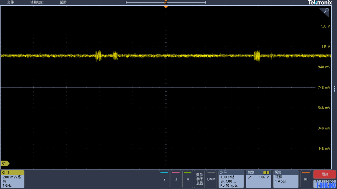
Task: Click the red 预览 button
Action: [325, 174]
